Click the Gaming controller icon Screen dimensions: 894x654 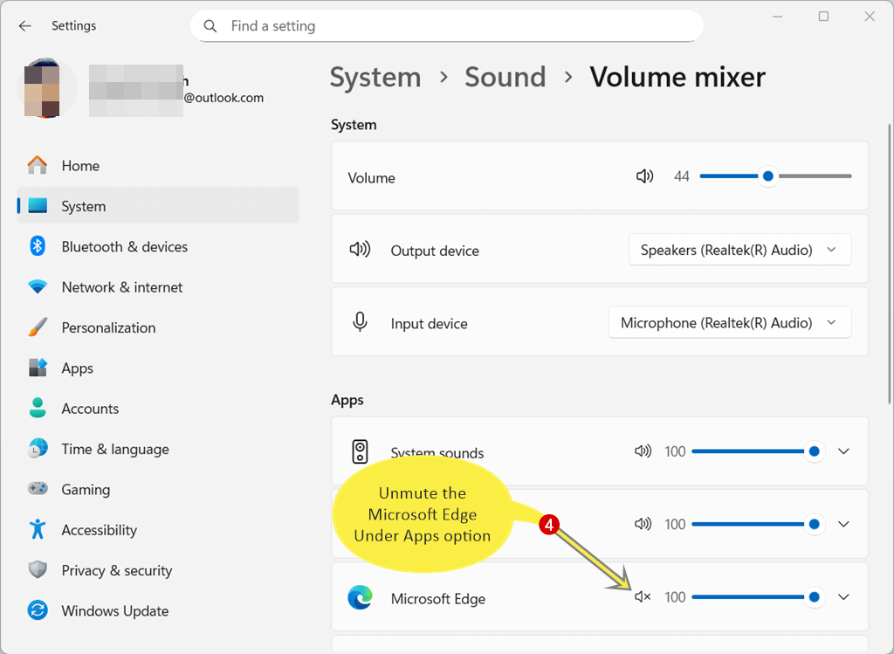tap(38, 489)
